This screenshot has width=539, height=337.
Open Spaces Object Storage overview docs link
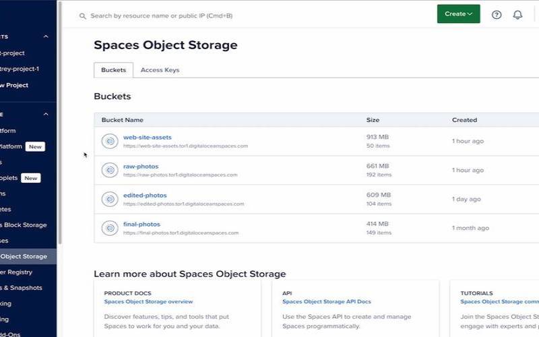pos(148,302)
